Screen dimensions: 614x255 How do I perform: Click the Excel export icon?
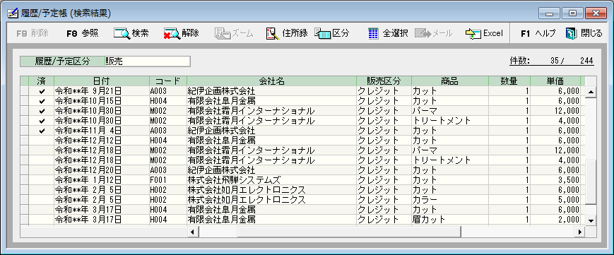pos(473,33)
